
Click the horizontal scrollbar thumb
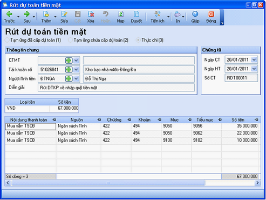click(x=108, y=183)
